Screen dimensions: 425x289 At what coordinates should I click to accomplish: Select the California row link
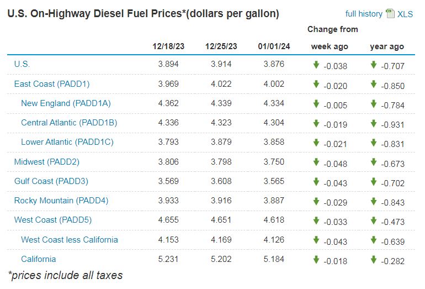pyautogui.click(x=39, y=259)
